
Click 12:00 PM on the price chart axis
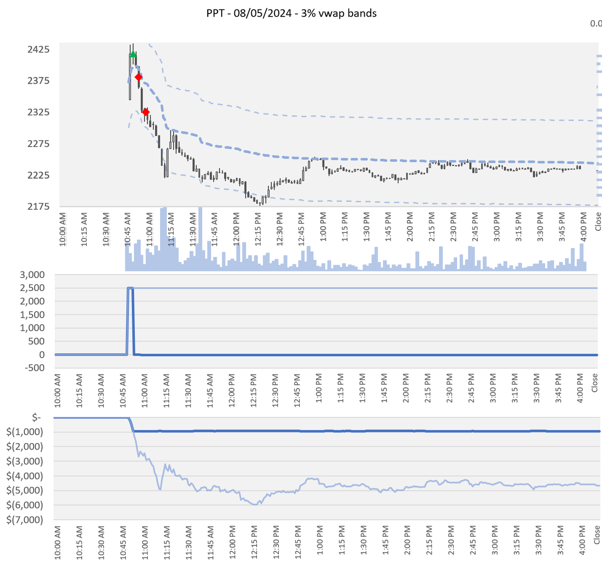pyautogui.click(x=236, y=229)
